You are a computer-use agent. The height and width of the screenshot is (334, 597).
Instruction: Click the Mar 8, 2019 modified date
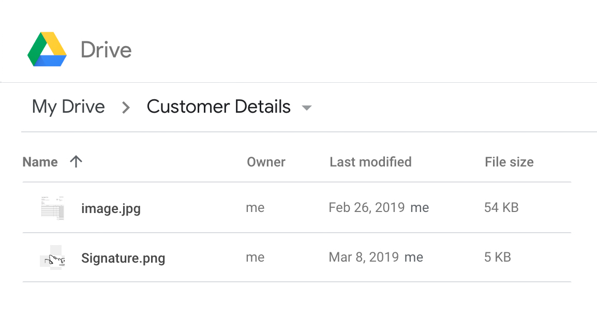364,257
